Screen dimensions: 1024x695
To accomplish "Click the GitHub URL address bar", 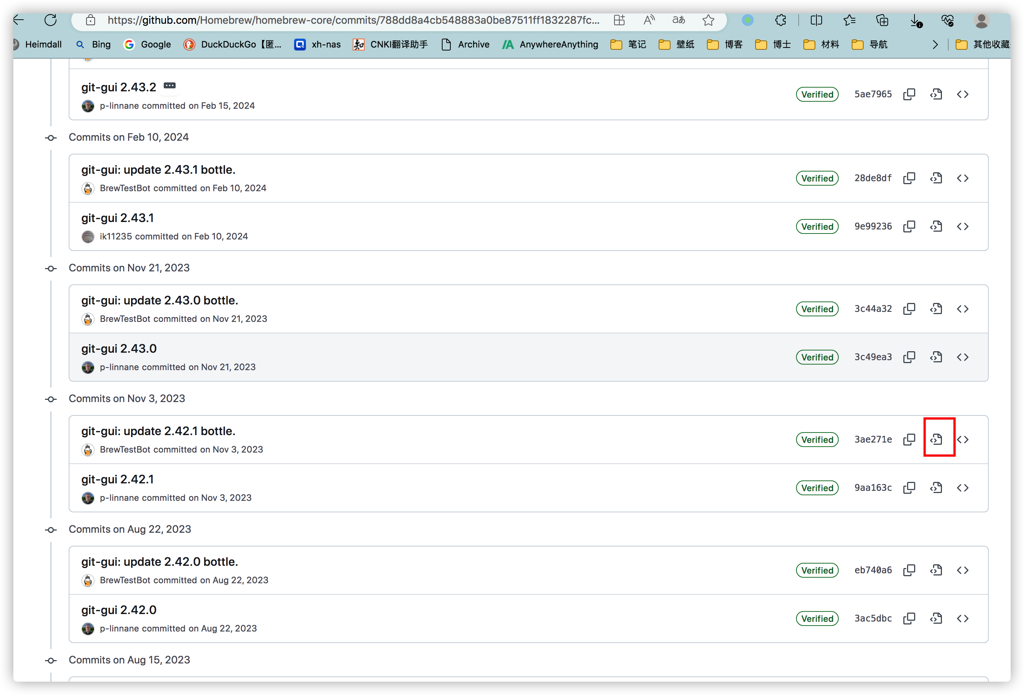I will pyautogui.click(x=352, y=20).
